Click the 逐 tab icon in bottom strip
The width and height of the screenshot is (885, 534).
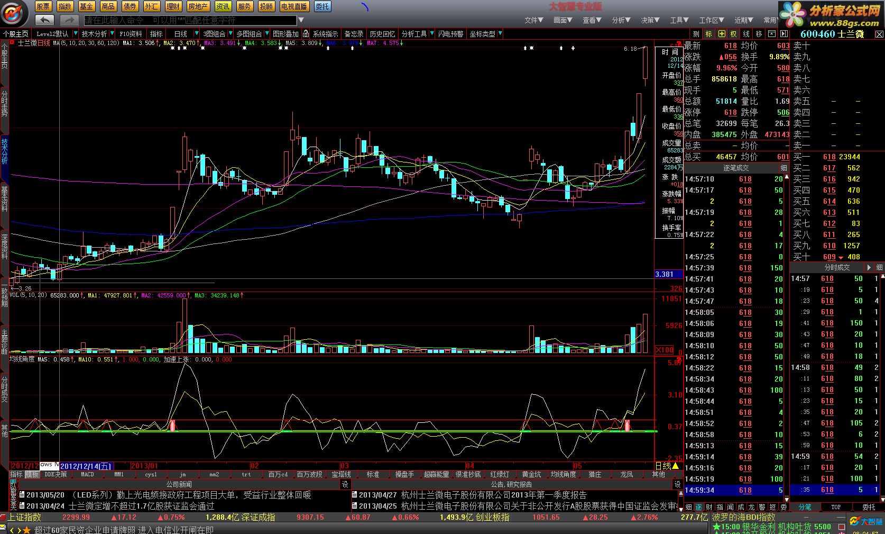pyautogui.click(x=698, y=507)
